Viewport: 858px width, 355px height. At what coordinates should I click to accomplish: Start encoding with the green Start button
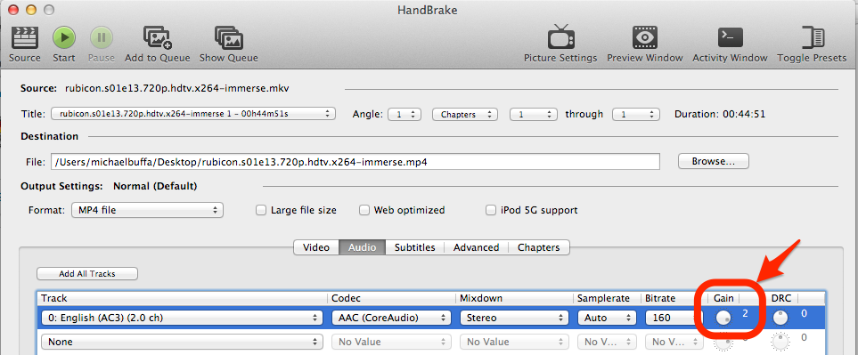pyautogui.click(x=64, y=37)
